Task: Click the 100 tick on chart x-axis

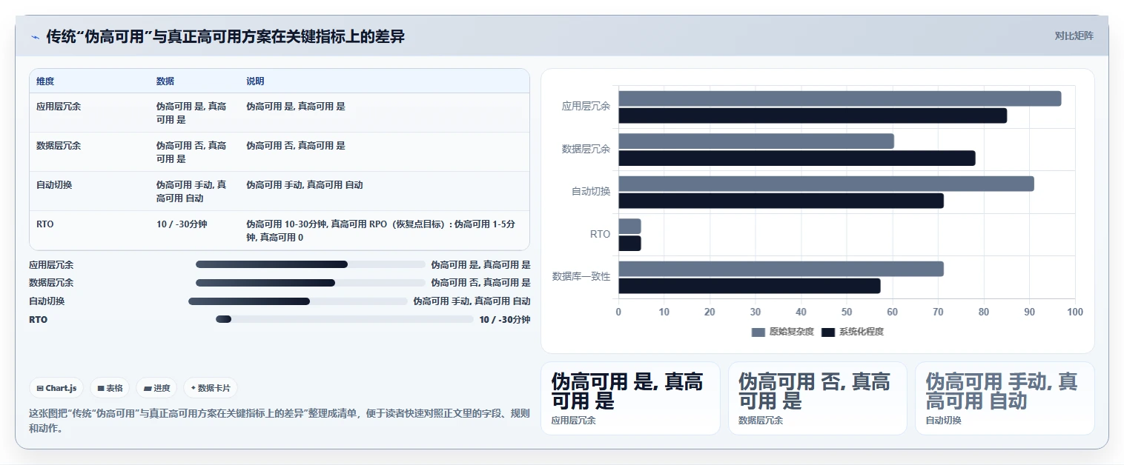Action: pos(1074,312)
